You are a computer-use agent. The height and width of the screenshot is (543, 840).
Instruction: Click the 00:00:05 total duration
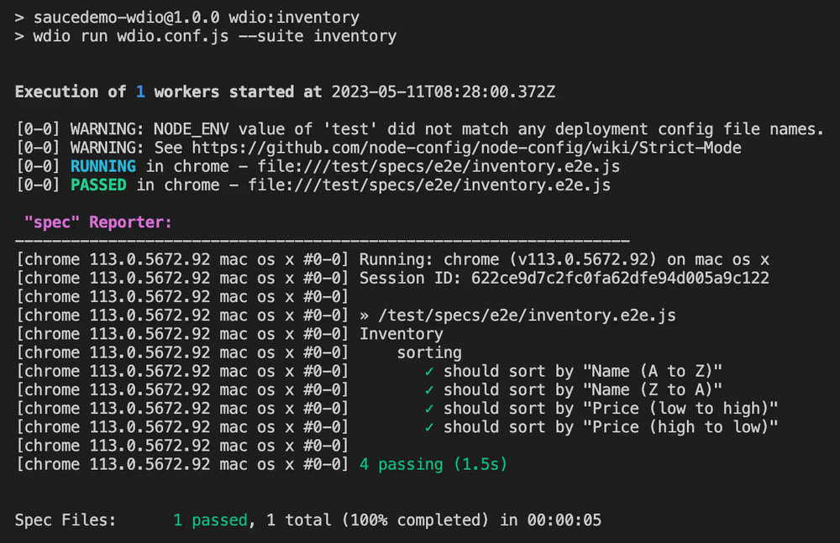click(564, 520)
